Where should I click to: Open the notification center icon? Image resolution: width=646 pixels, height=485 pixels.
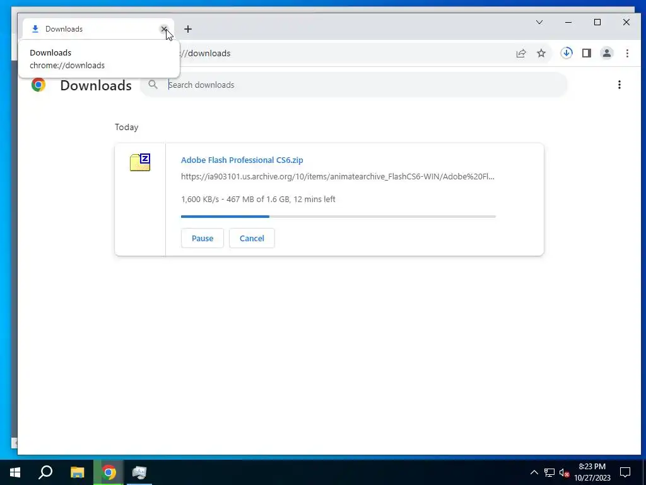pyautogui.click(x=625, y=472)
